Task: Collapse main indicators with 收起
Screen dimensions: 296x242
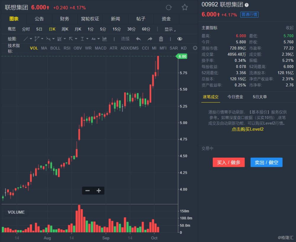Action: click(x=290, y=28)
